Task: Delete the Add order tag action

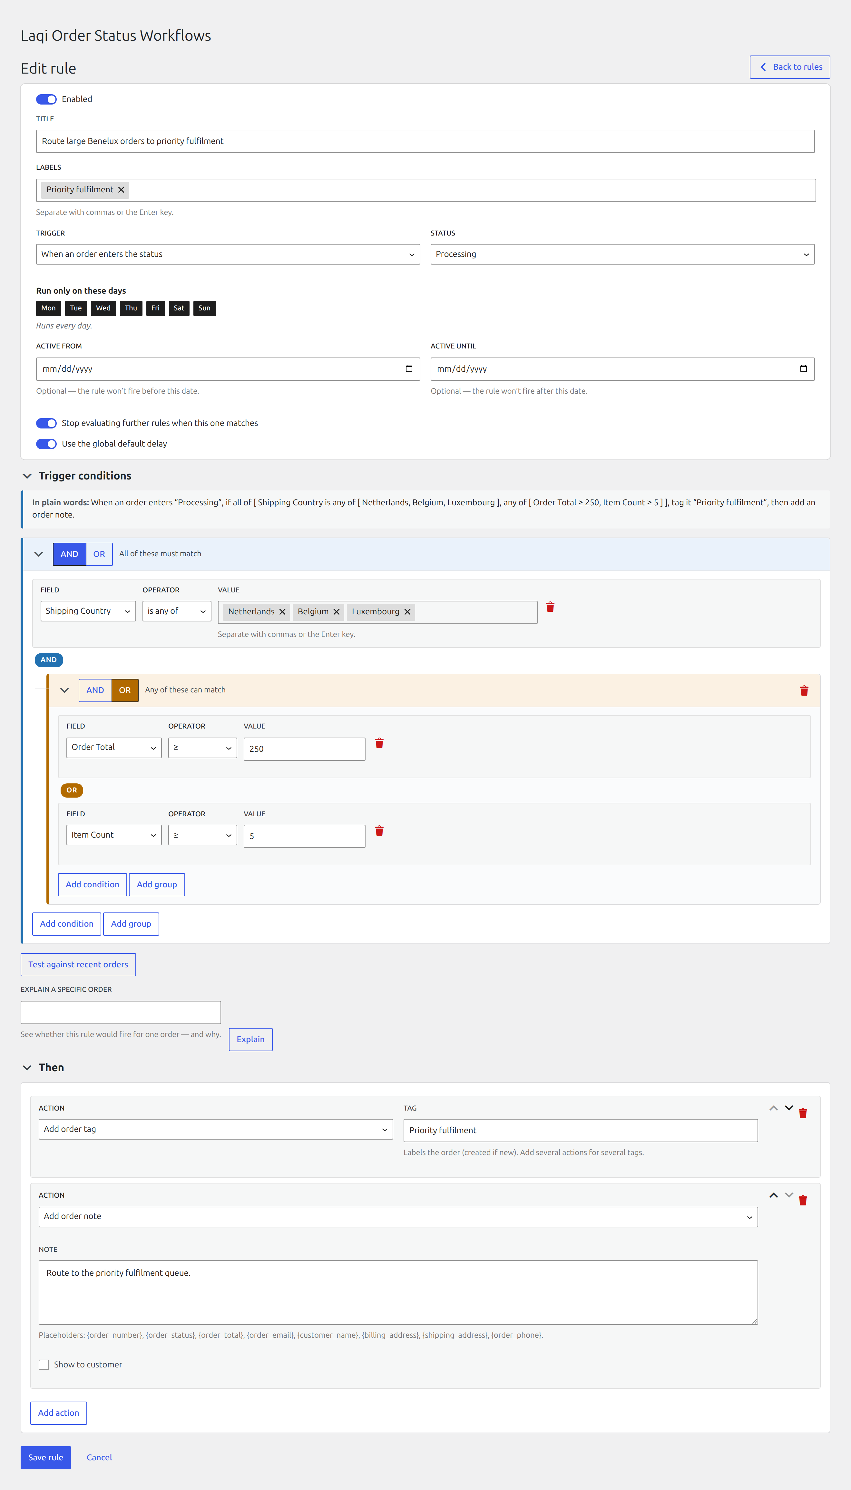Action: pyautogui.click(x=803, y=1113)
